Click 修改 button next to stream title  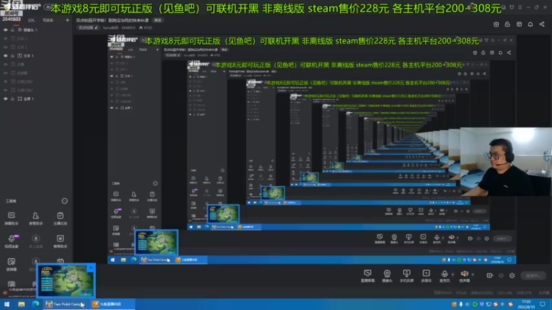[x=158, y=21]
